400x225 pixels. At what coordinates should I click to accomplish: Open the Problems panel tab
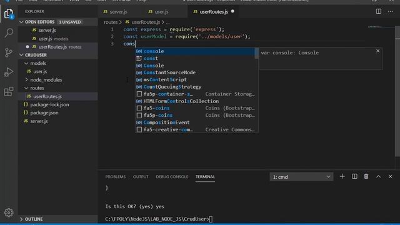116,177
